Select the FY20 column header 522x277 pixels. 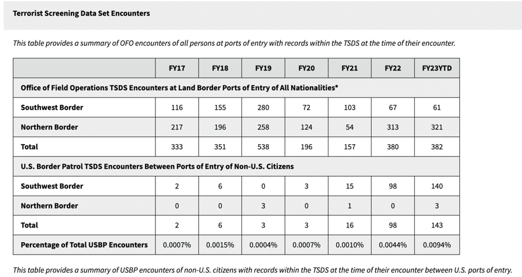[306, 68]
